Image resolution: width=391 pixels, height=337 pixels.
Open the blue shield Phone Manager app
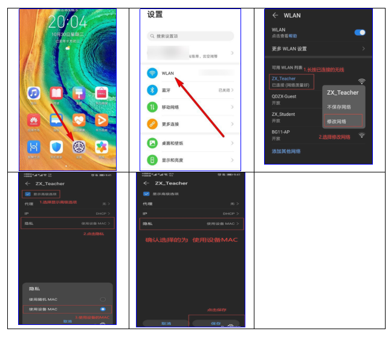tap(56, 148)
